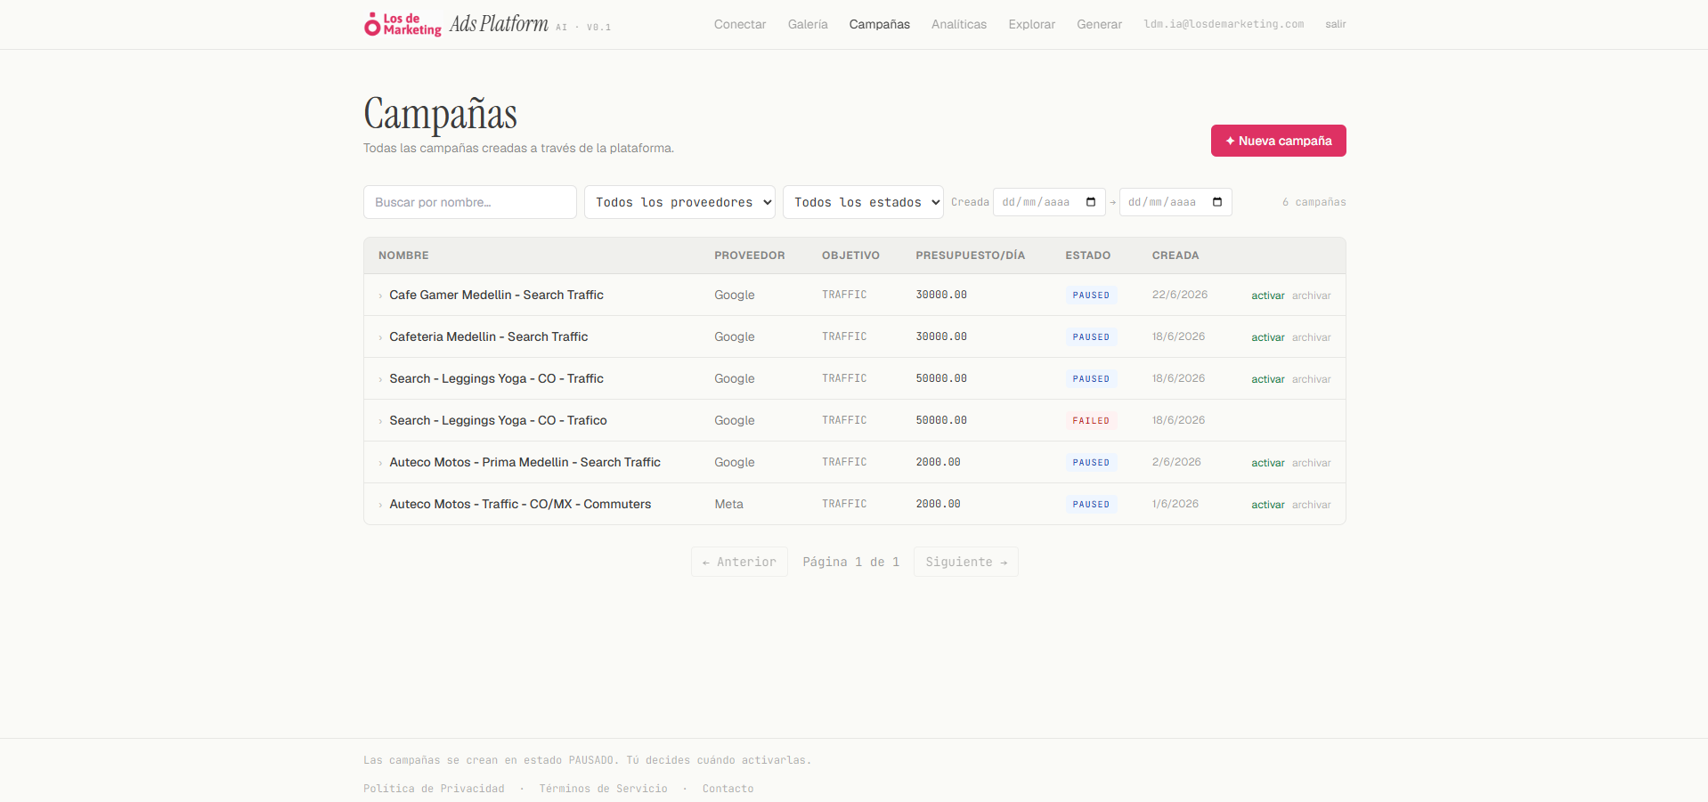Click the Nueva campaña button
This screenshot has height=802, width=1708.
pyautogui.click(x=1279, y=141)
